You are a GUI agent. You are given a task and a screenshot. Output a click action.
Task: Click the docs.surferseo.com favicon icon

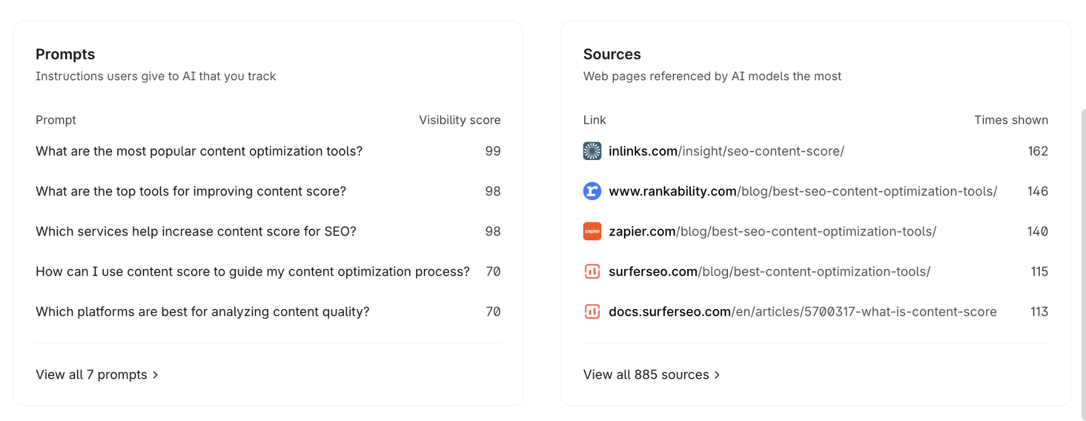[592, 311]
